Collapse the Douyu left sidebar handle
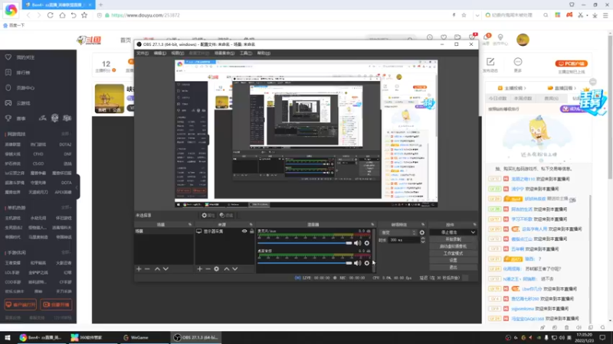The height and width of the screenshot is (344, 613). point(77,187)
